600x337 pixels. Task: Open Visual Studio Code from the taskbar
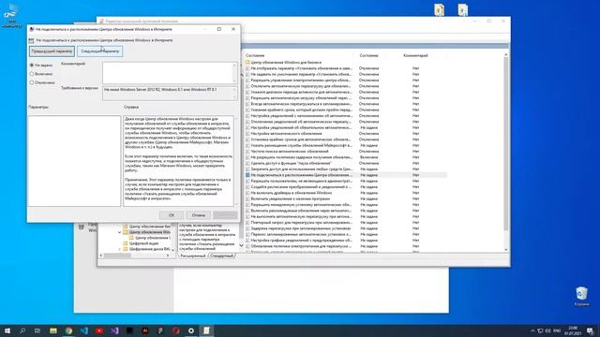pyautogui.click(x=84, y=330)
